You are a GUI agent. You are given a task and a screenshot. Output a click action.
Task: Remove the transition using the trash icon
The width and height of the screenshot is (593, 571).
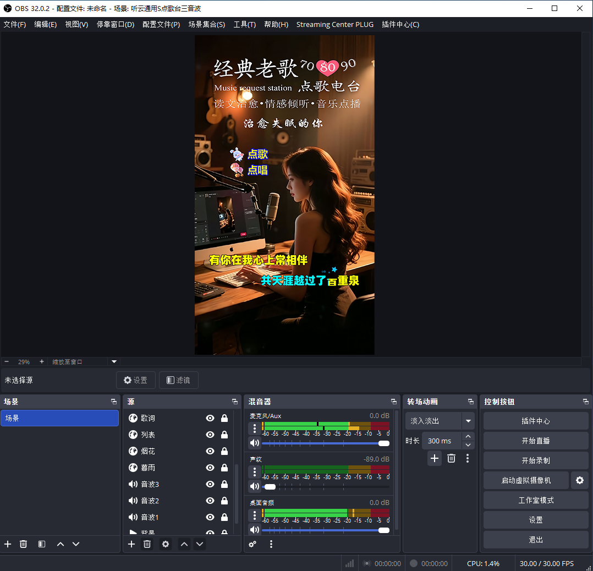coord(451,458)
